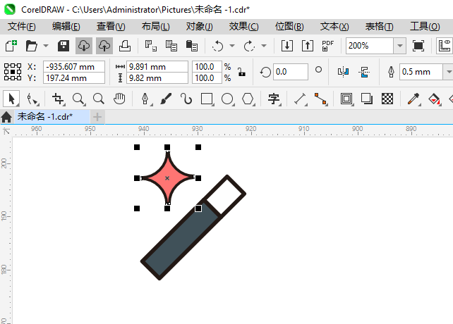Expand the Open recent dropdown arrow

click(x=46, y=46)
